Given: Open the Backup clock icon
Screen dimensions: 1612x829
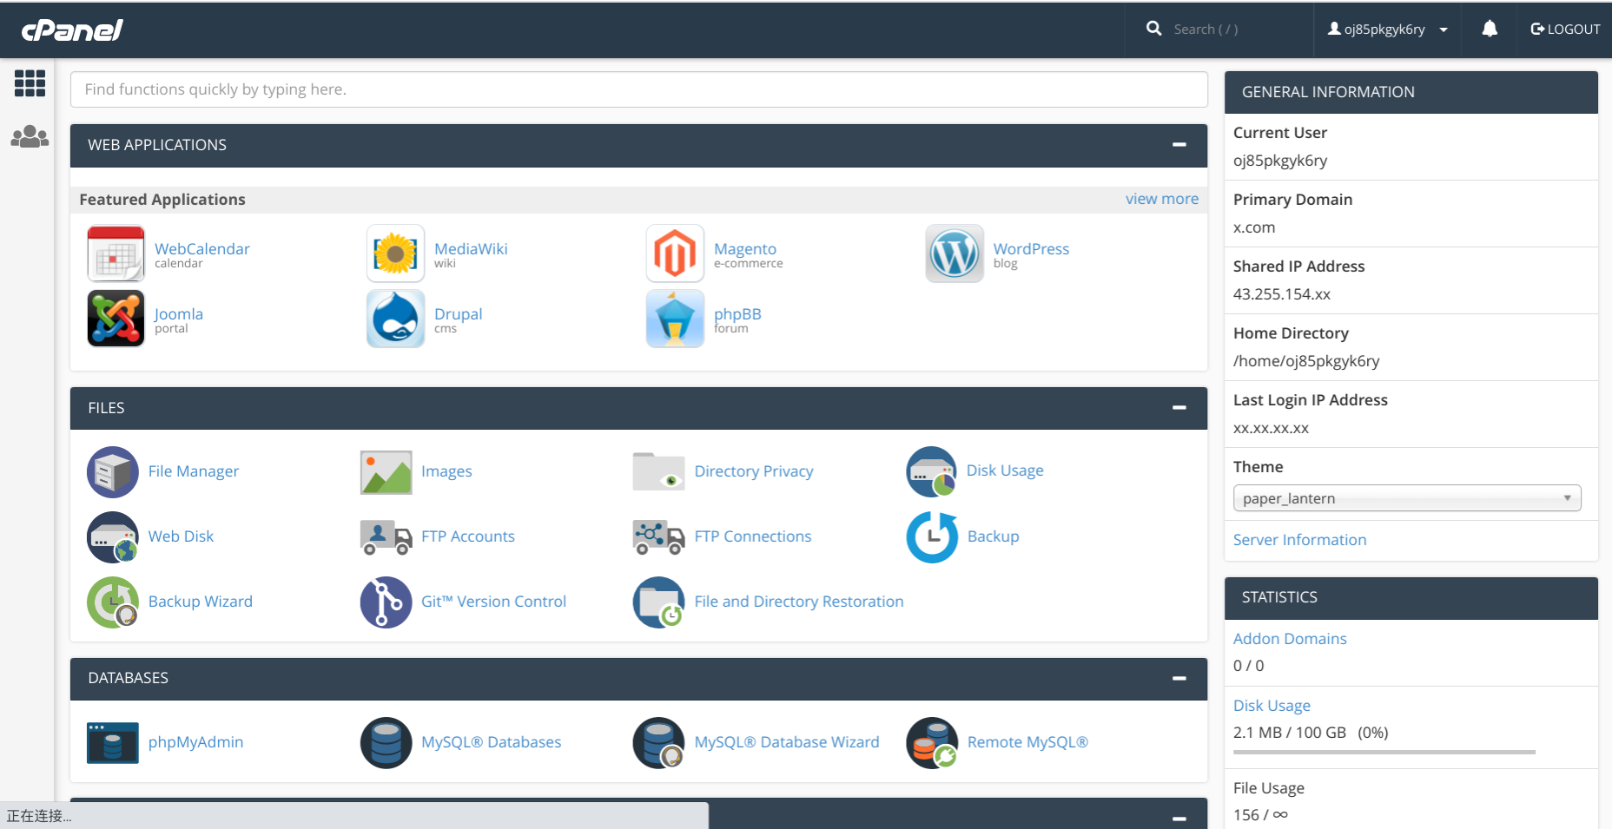Looking at the screenshot, I should [x=932, y=537].
